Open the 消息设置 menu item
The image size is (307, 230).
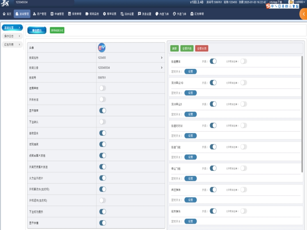point(145,14)
